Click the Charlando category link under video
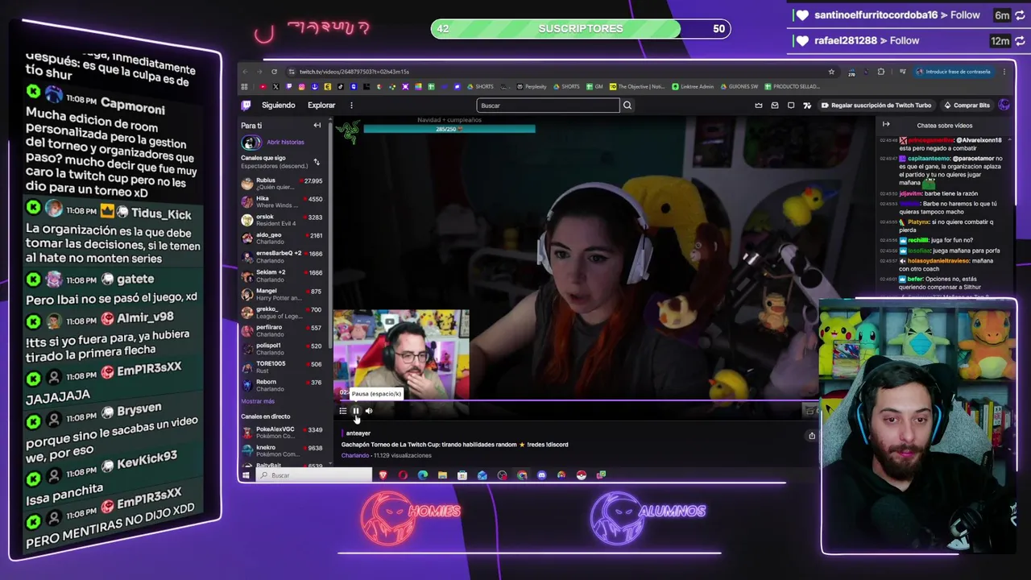1031x580 pixels. click(x=355, y=456)
